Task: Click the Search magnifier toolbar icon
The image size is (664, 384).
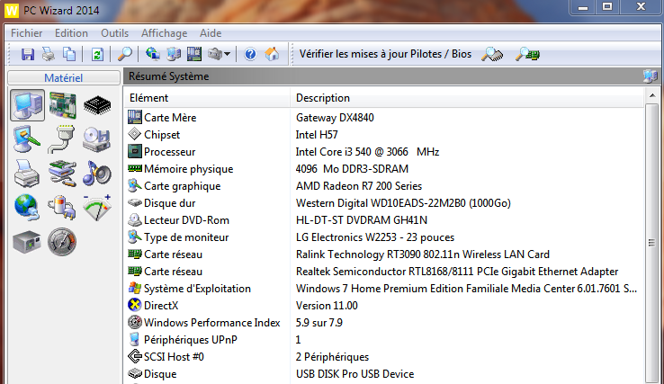Action: click(124, 54)
